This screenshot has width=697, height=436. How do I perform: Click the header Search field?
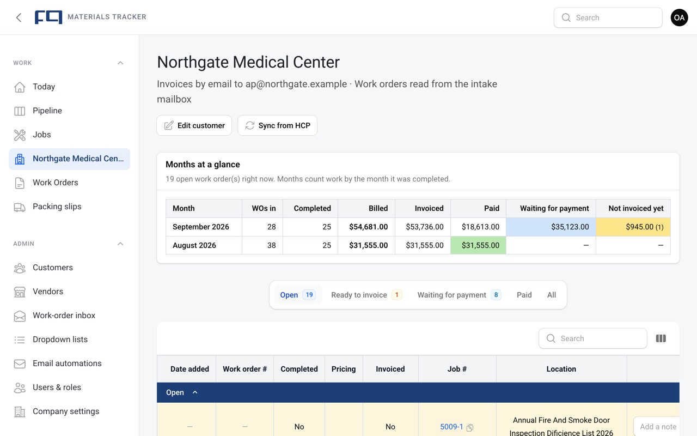click(608, 17)
